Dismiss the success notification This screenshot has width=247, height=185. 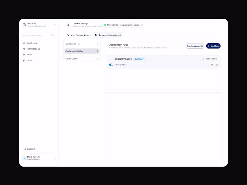142,25
